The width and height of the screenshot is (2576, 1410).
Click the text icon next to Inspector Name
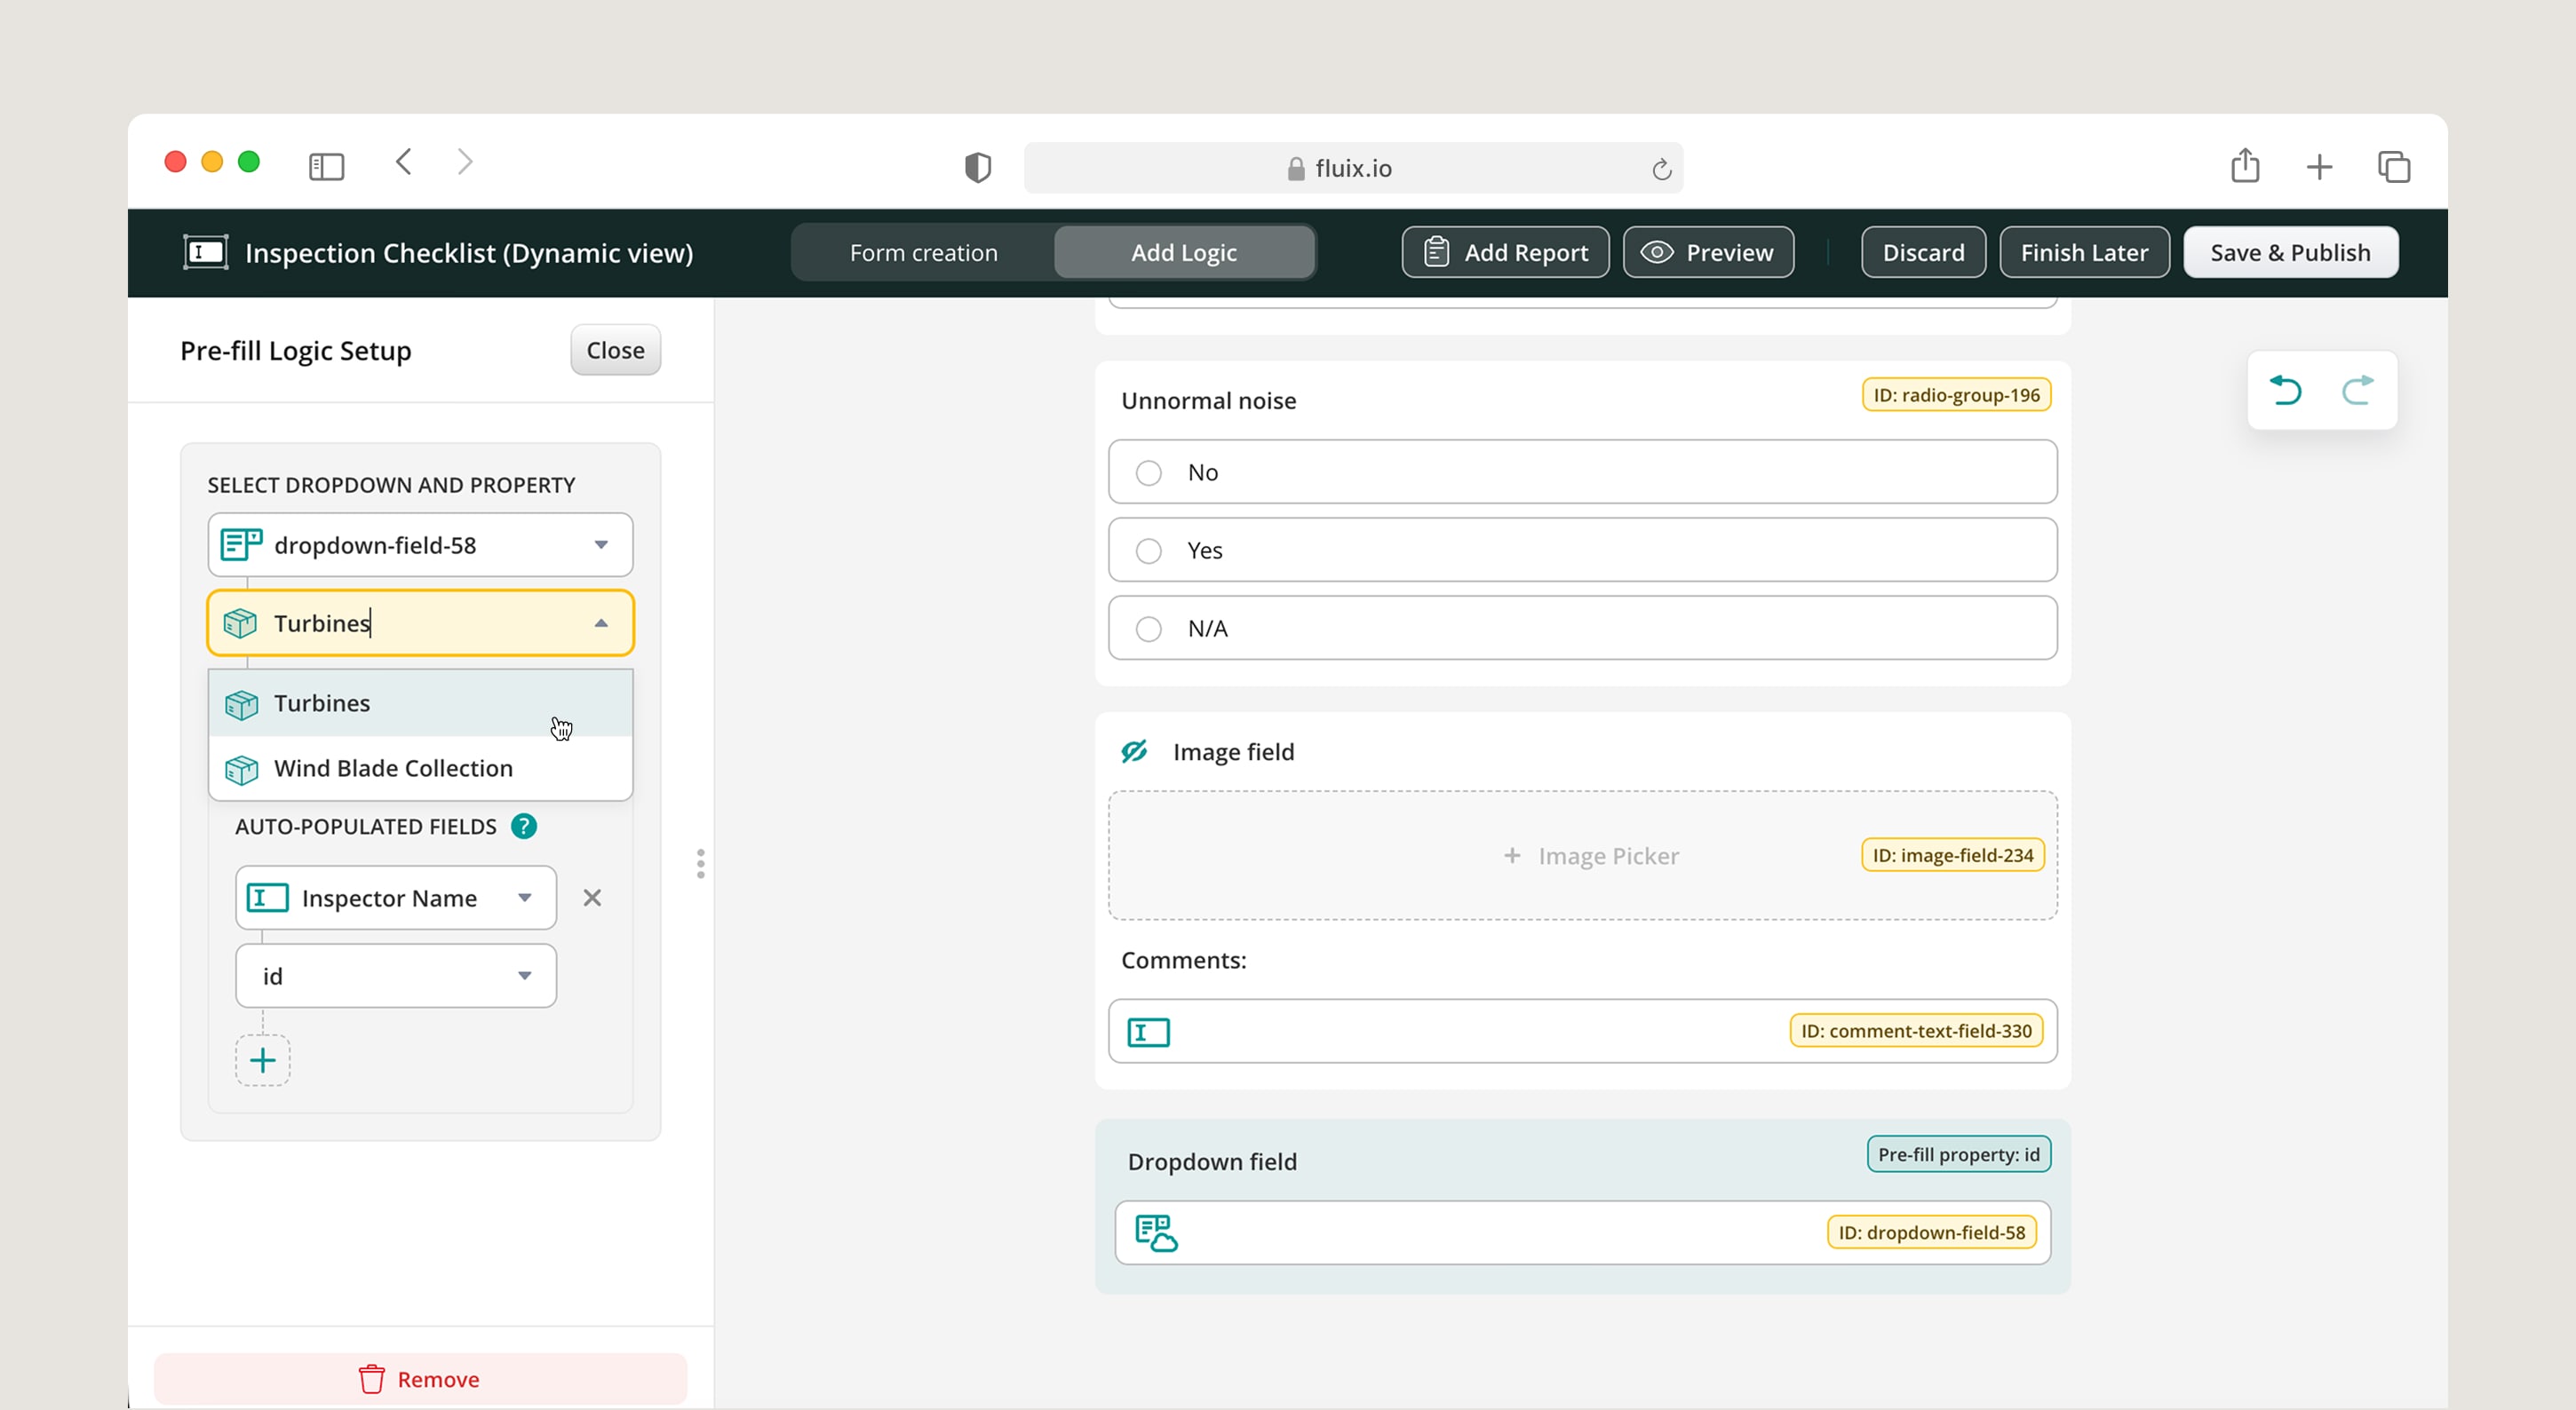267,898
